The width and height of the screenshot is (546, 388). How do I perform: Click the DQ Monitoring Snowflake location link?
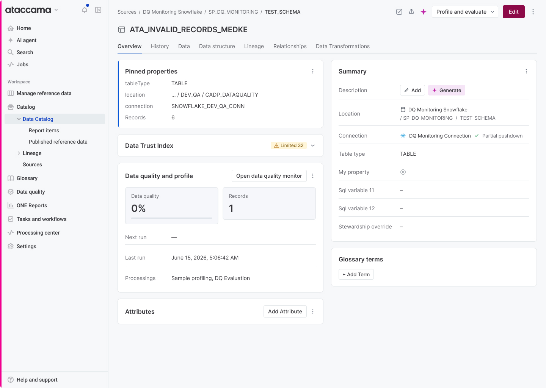click(x=438, y=110)
